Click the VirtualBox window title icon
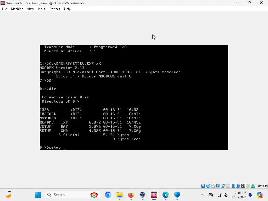 (3, 3)
